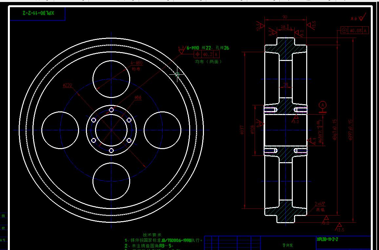Screen dimensions: 379x250
Task: Select requirement line 2 未注铸造圆角R3~5
Action: point(149,246)
